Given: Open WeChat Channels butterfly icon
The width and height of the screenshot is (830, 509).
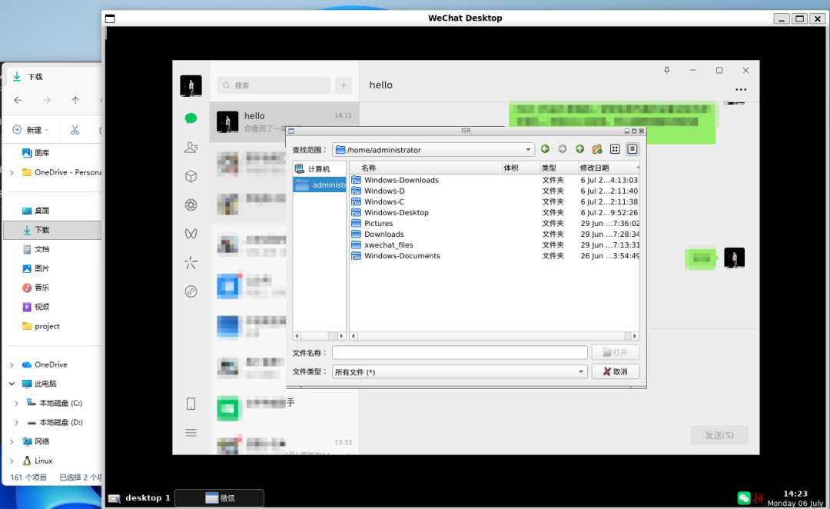Looking at the screenshot, I should coord(191,234).
